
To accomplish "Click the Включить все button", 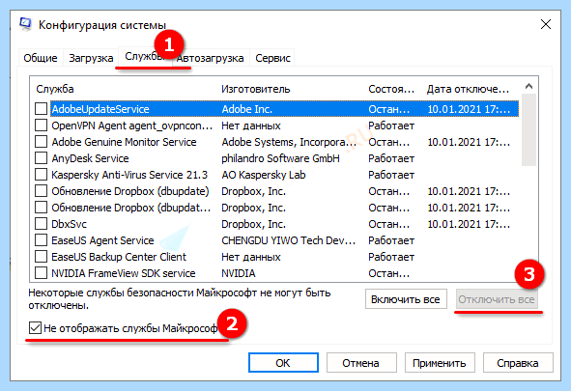I will [406, 299].
